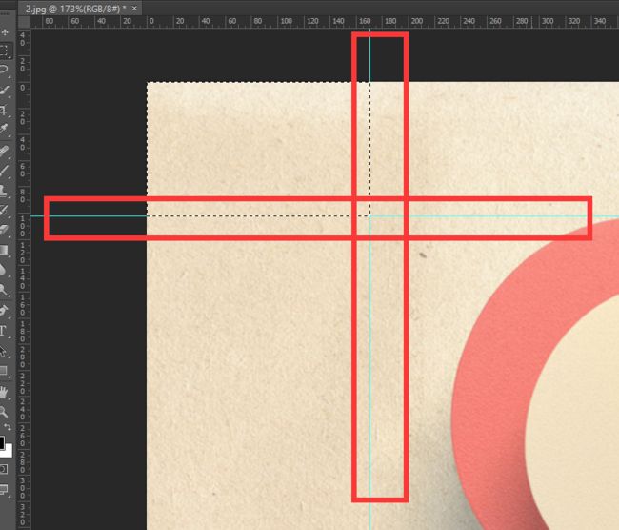Select the Crop tool
This screenshot has height=530, width=619.
tap(5, 110)
